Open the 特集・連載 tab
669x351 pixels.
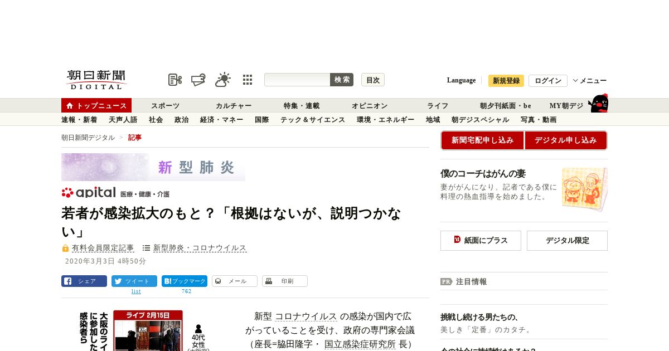coord(302,106)
